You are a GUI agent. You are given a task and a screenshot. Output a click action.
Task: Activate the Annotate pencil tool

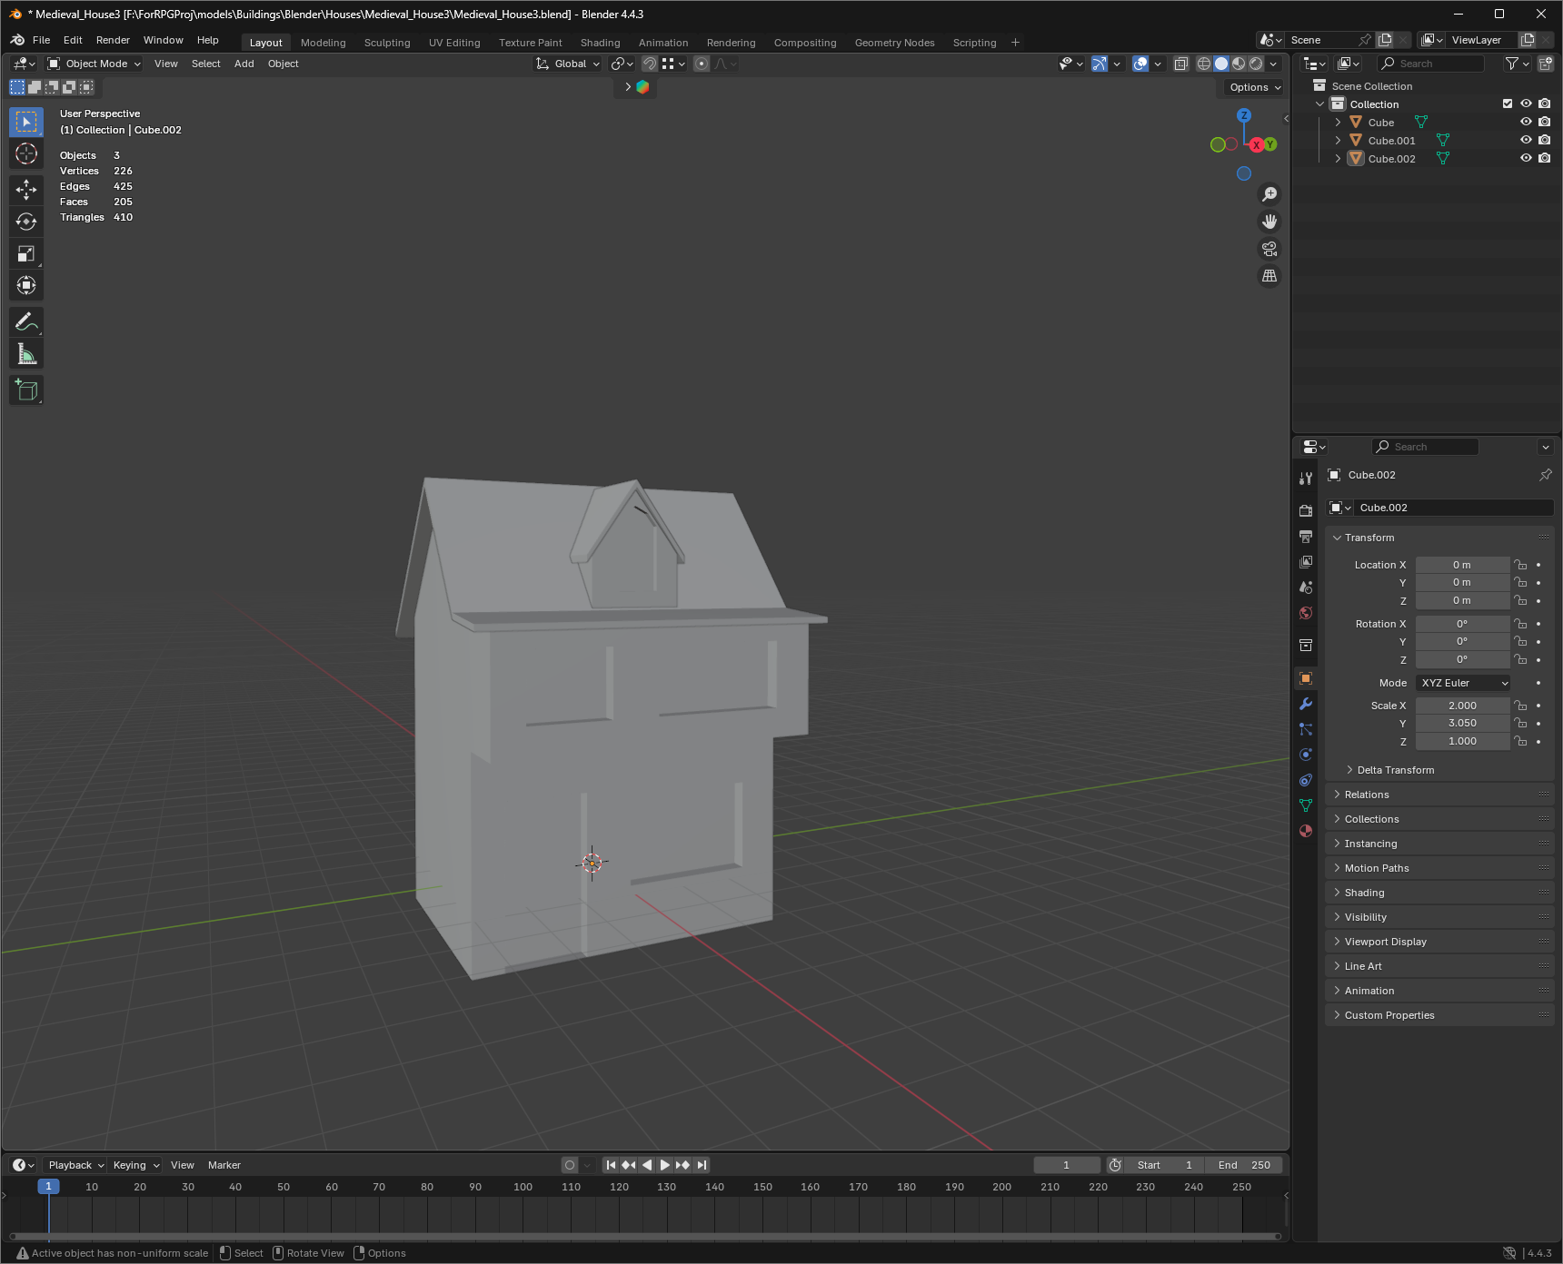pos(26,321)
